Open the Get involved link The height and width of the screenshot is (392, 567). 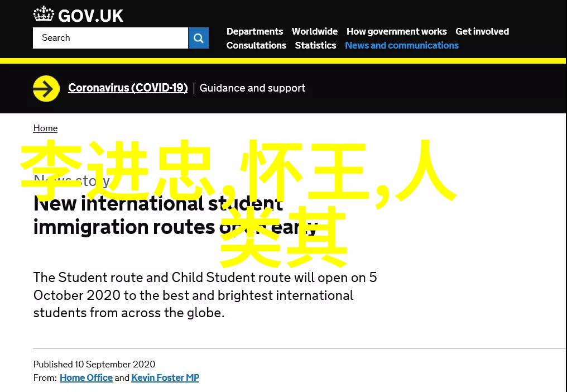coord(482,31)
